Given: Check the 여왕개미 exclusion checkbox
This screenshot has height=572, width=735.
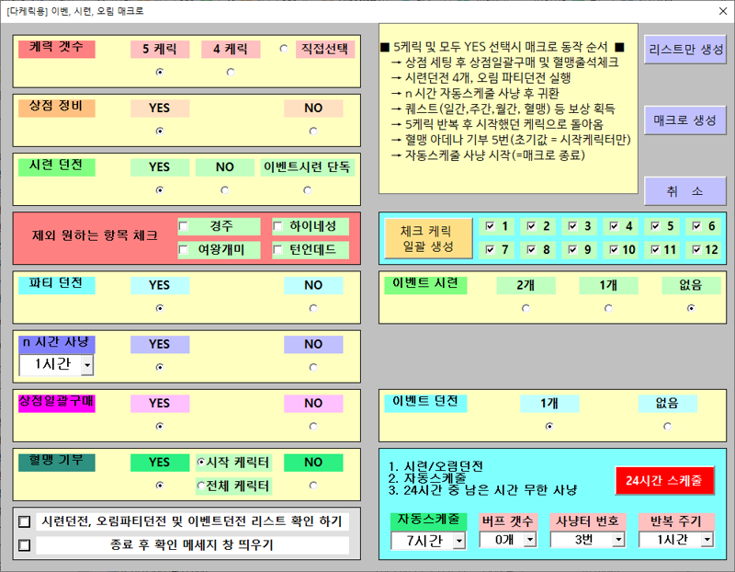Looking at the screenshot, I should 183,249.
